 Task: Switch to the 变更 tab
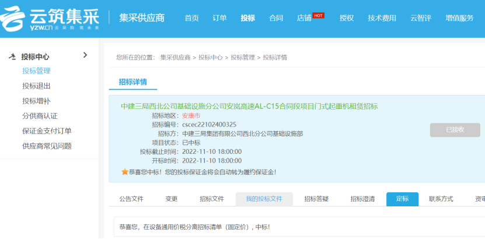point(172,199)
